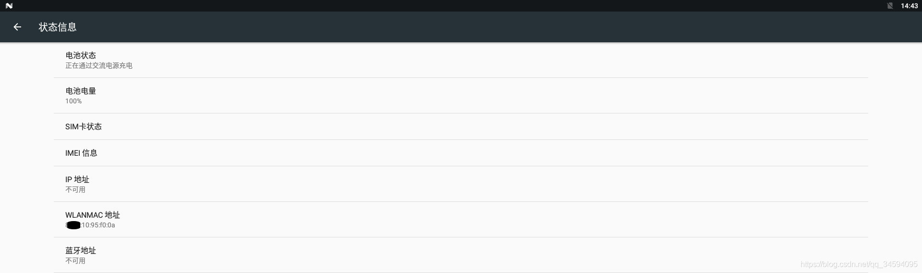Click the 正在通过交流电源充电 status text

click(99, 65)
